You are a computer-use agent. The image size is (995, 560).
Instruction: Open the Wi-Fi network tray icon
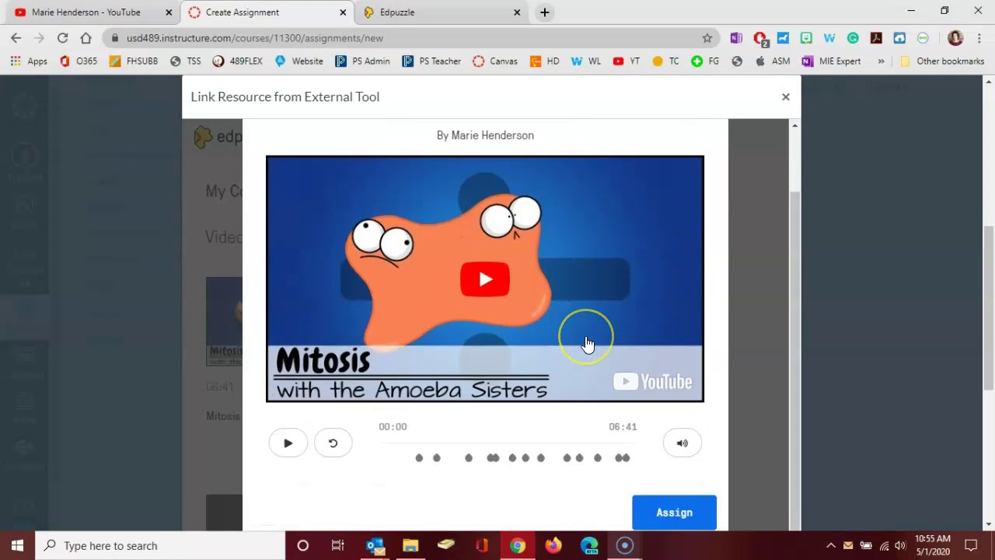[884, 545]
